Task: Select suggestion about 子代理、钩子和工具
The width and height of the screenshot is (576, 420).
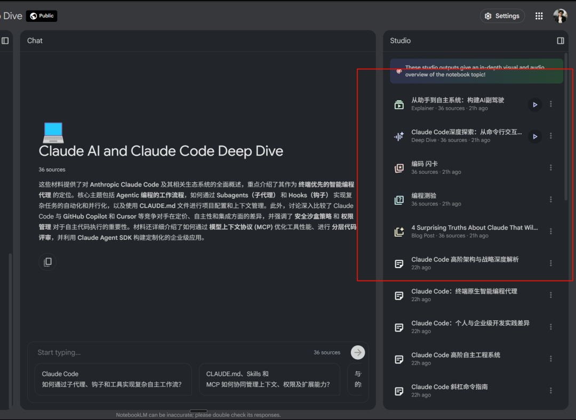Action: (x=113, y=379)
